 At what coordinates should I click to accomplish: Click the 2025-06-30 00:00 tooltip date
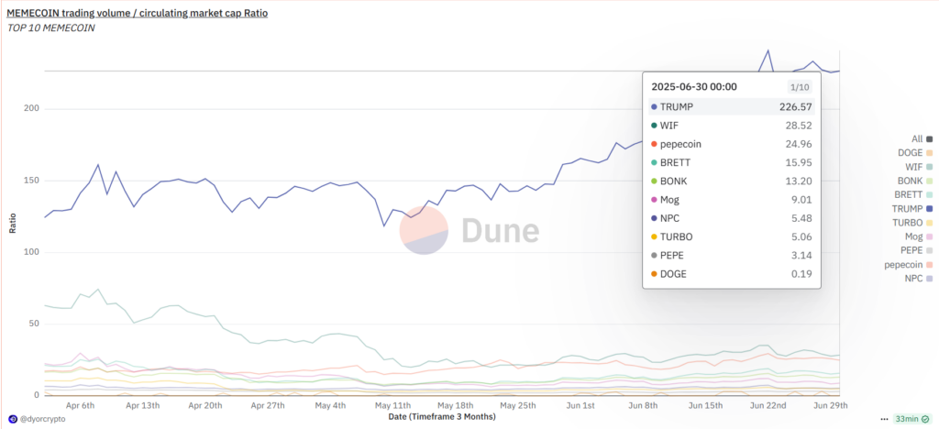(x=694, y=87)
